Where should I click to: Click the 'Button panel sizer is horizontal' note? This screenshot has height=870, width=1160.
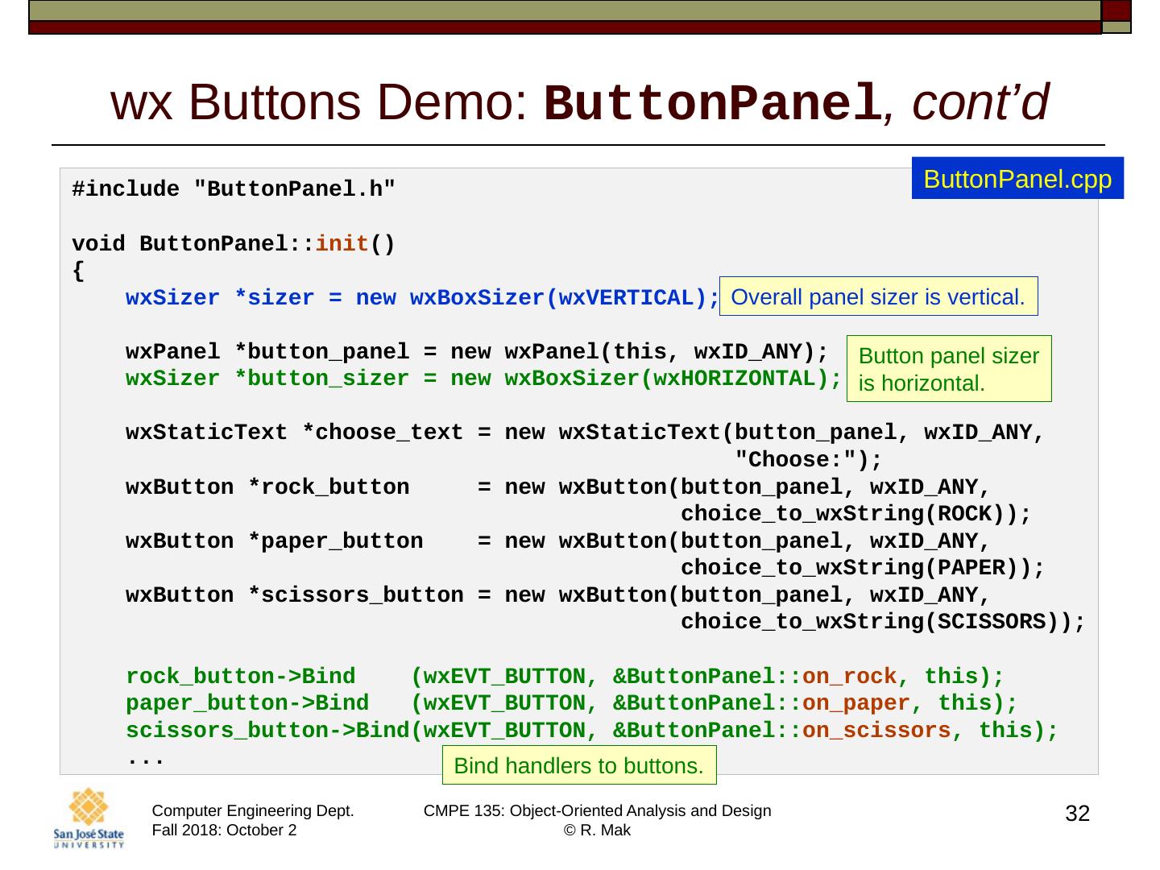(948, 369)
